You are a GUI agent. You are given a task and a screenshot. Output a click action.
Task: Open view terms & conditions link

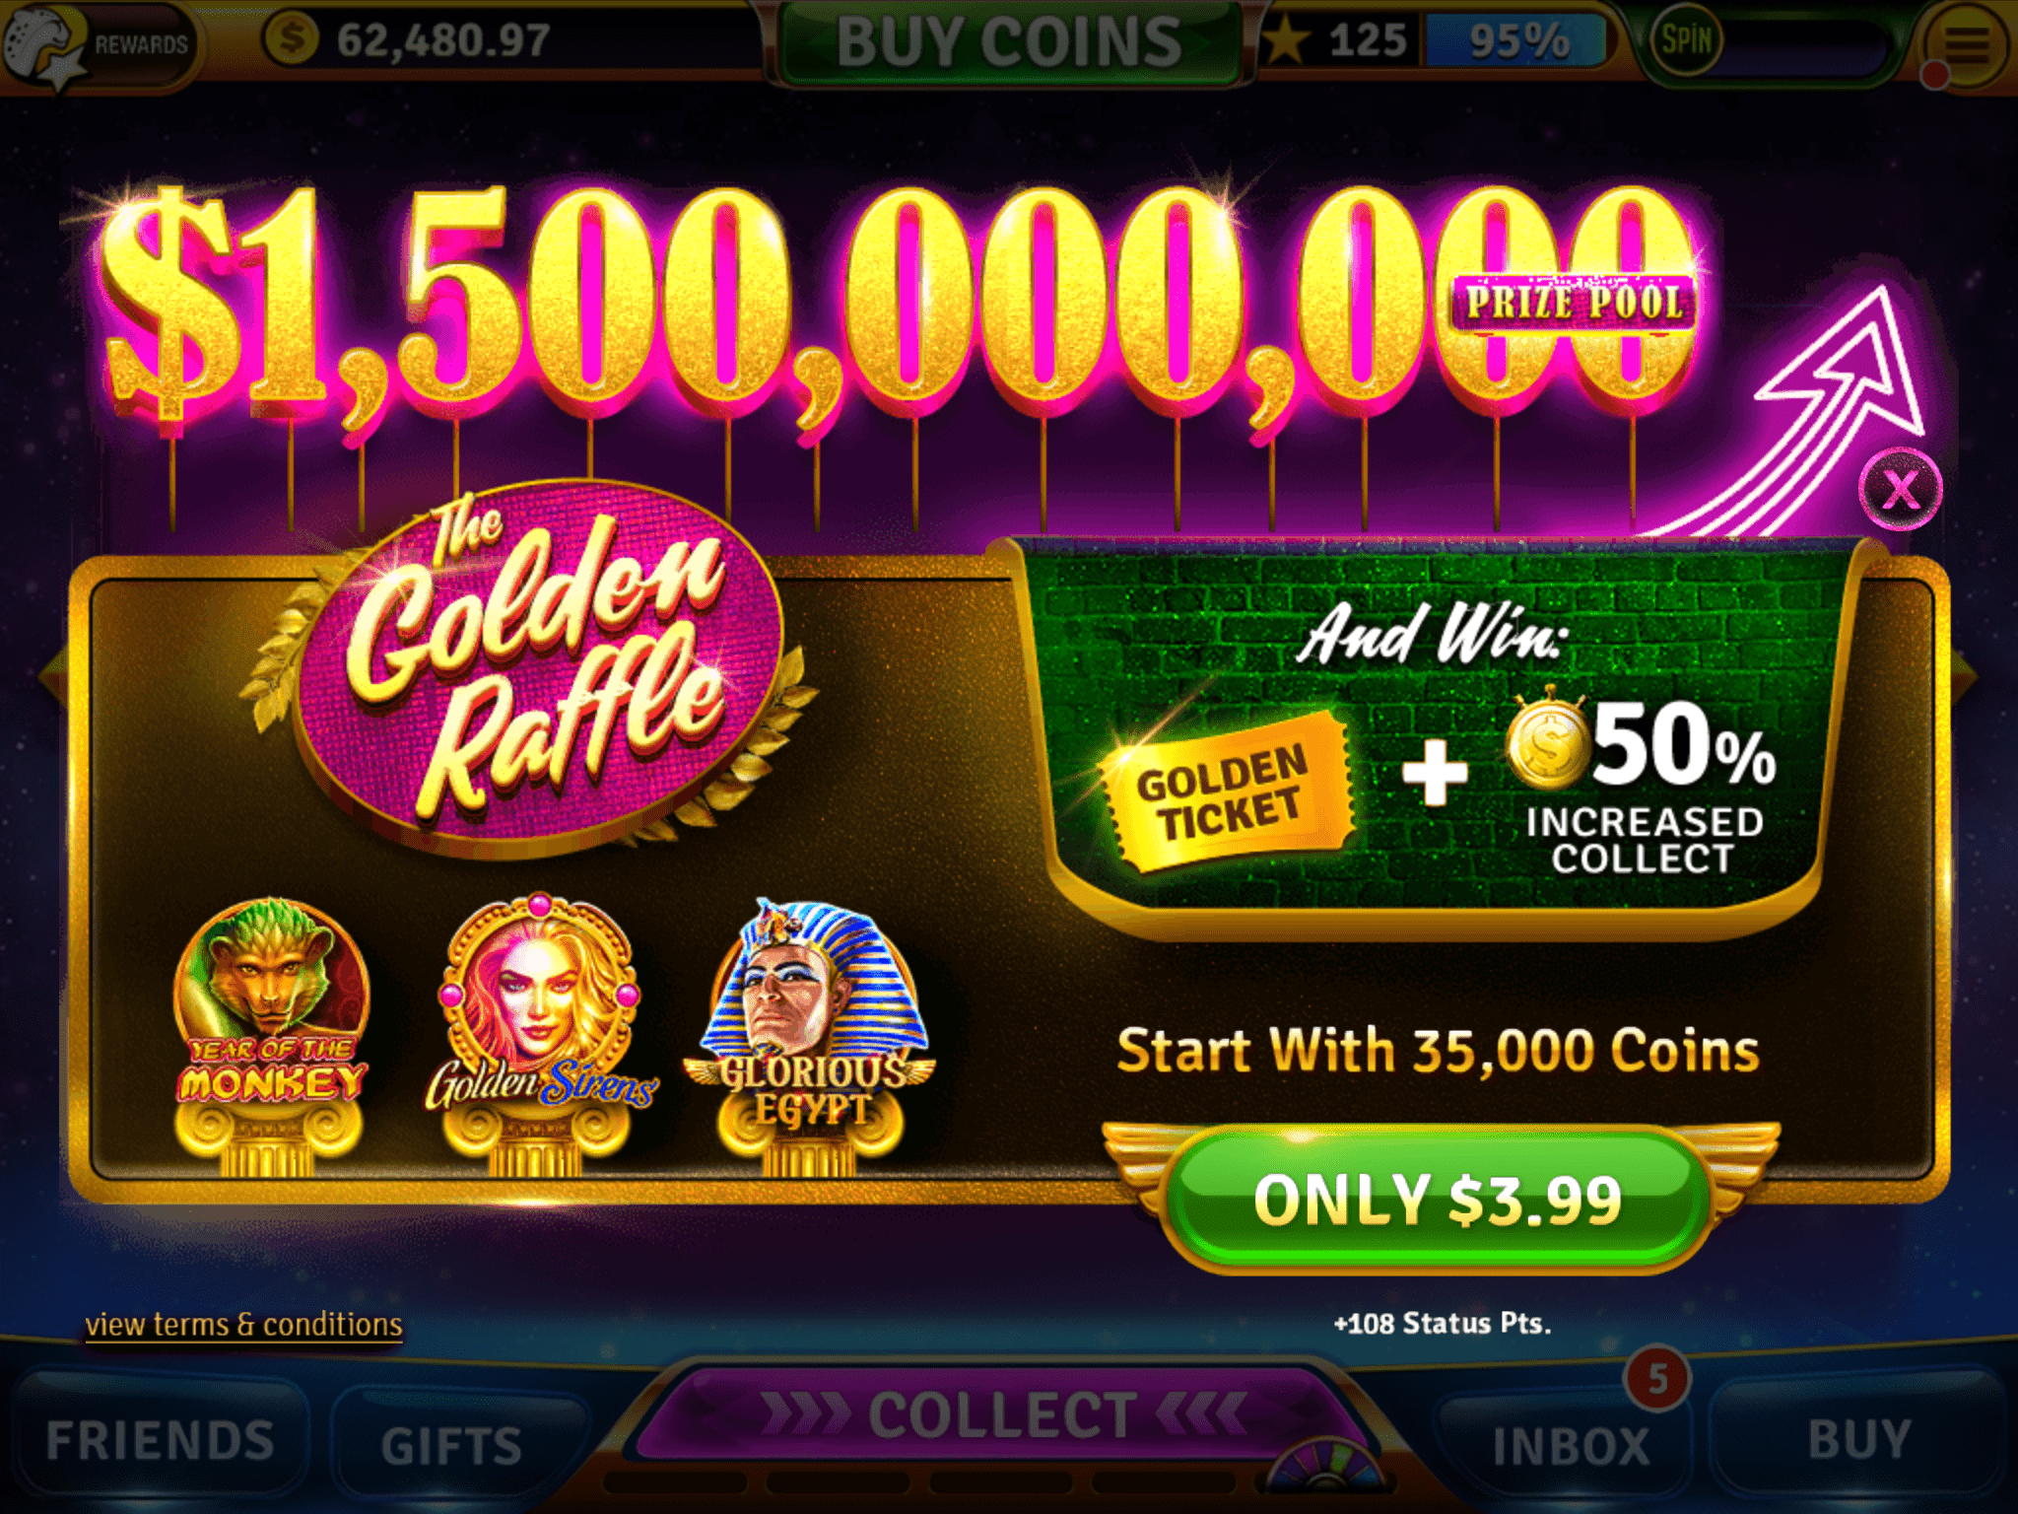coord(243,1325)
